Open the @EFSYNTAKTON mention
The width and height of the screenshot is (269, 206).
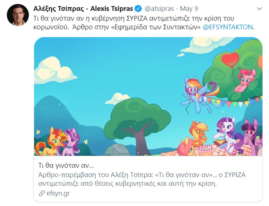click(228, 27)
